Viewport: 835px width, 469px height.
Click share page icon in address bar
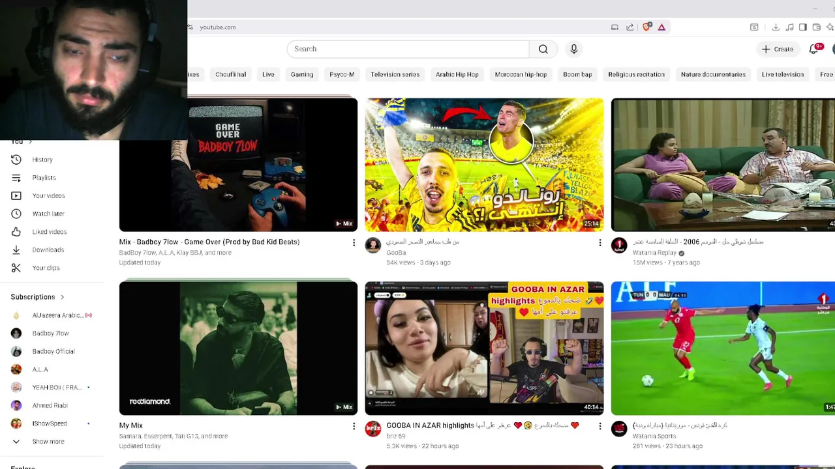[x=630, y=27]
